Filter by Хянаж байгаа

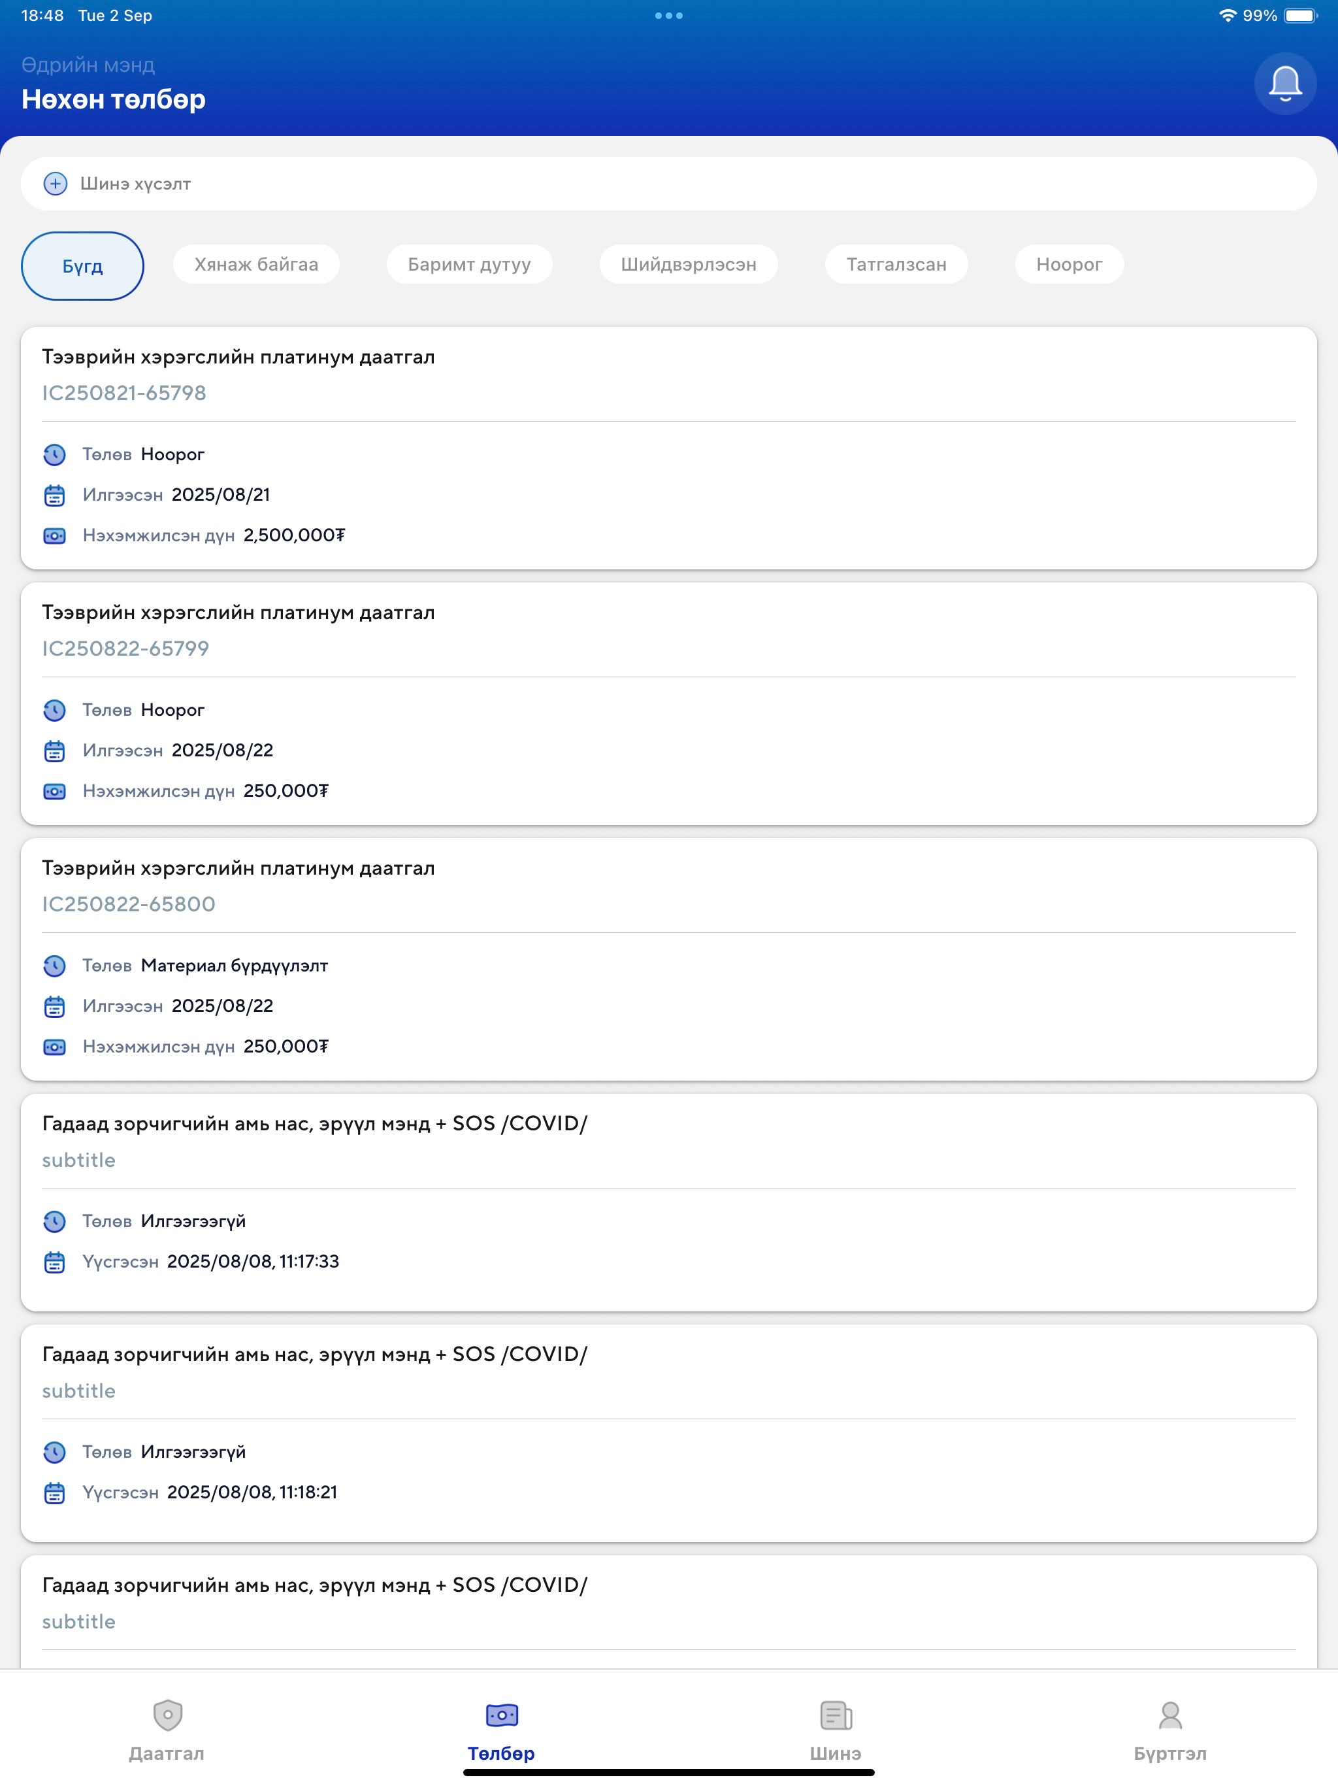[256, 264]
